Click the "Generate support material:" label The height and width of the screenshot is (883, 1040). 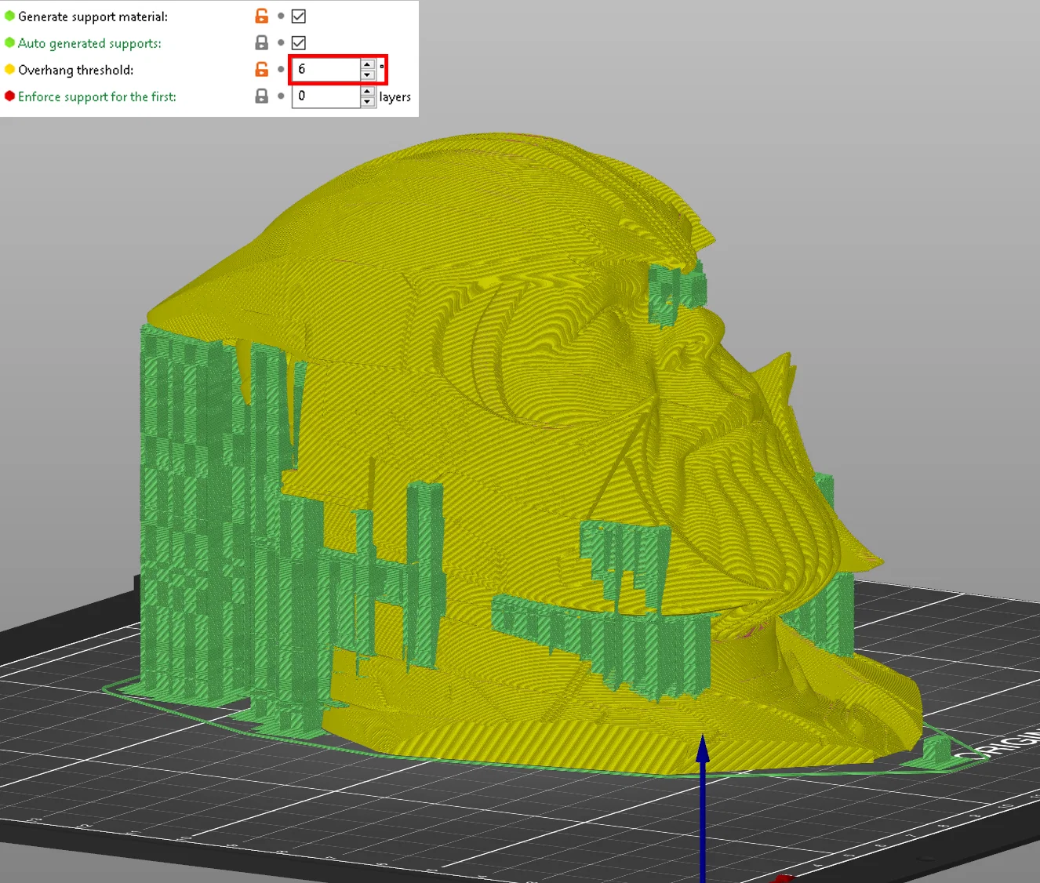pyautogui.click(x=93, y=16)
